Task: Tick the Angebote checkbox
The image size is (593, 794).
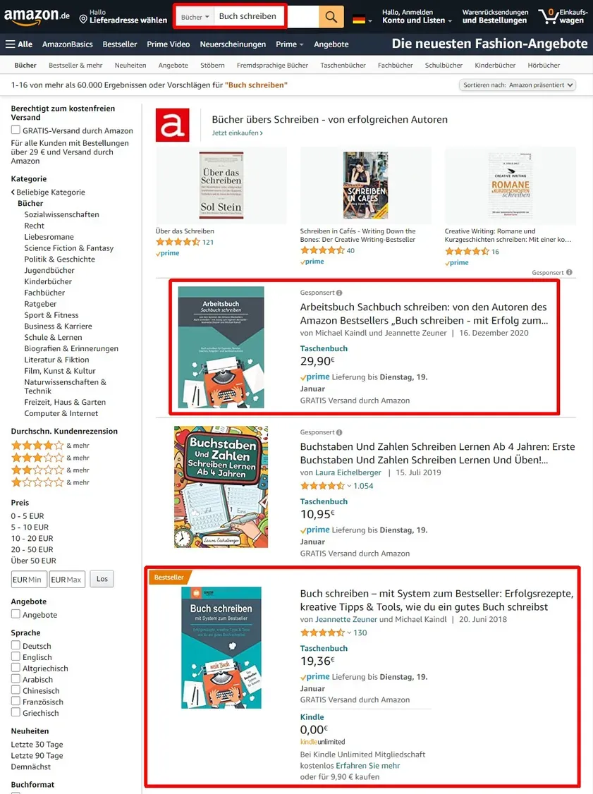Action: [16, 614]
